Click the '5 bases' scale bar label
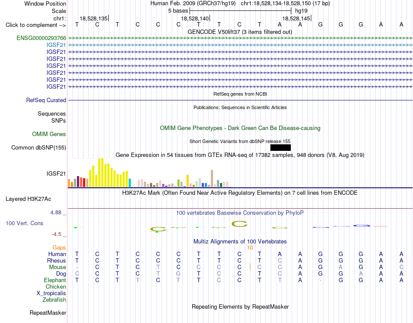Viewport: 413px width, 323px height. (178, 11)
